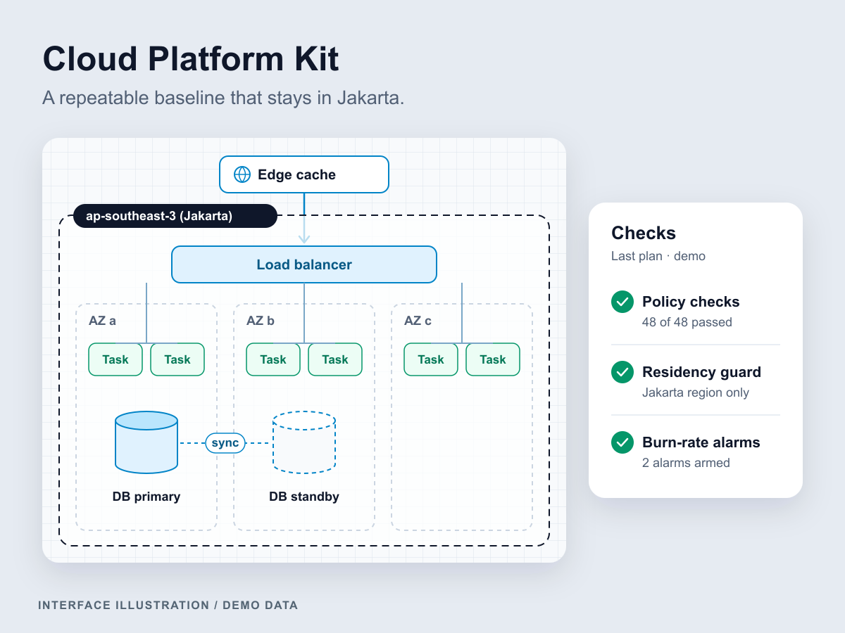Viewport: 845px width, 633px height.
Task: Click the 'A repeatable baseline' tagline
Action: click(223, 97)
